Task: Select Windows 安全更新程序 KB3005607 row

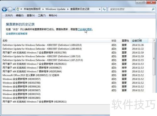Action: [x=77, y=90]
